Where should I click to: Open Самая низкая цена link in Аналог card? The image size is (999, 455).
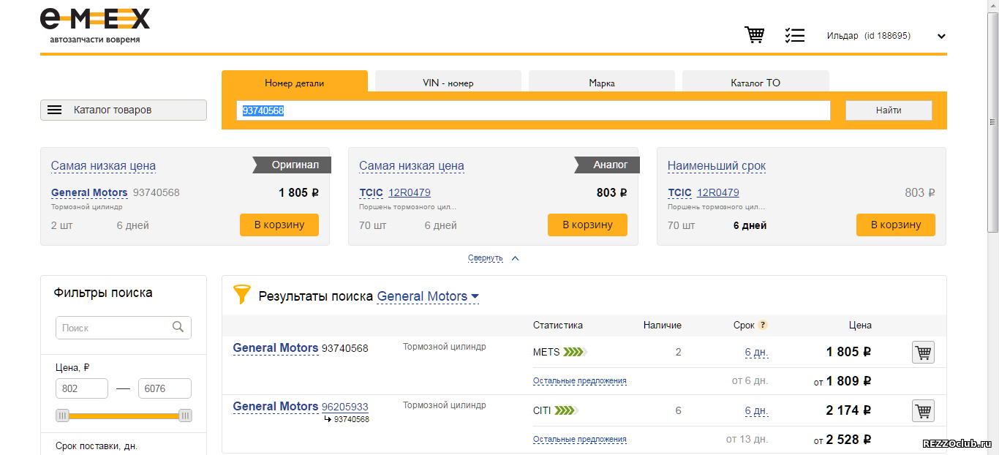point(412,166)
